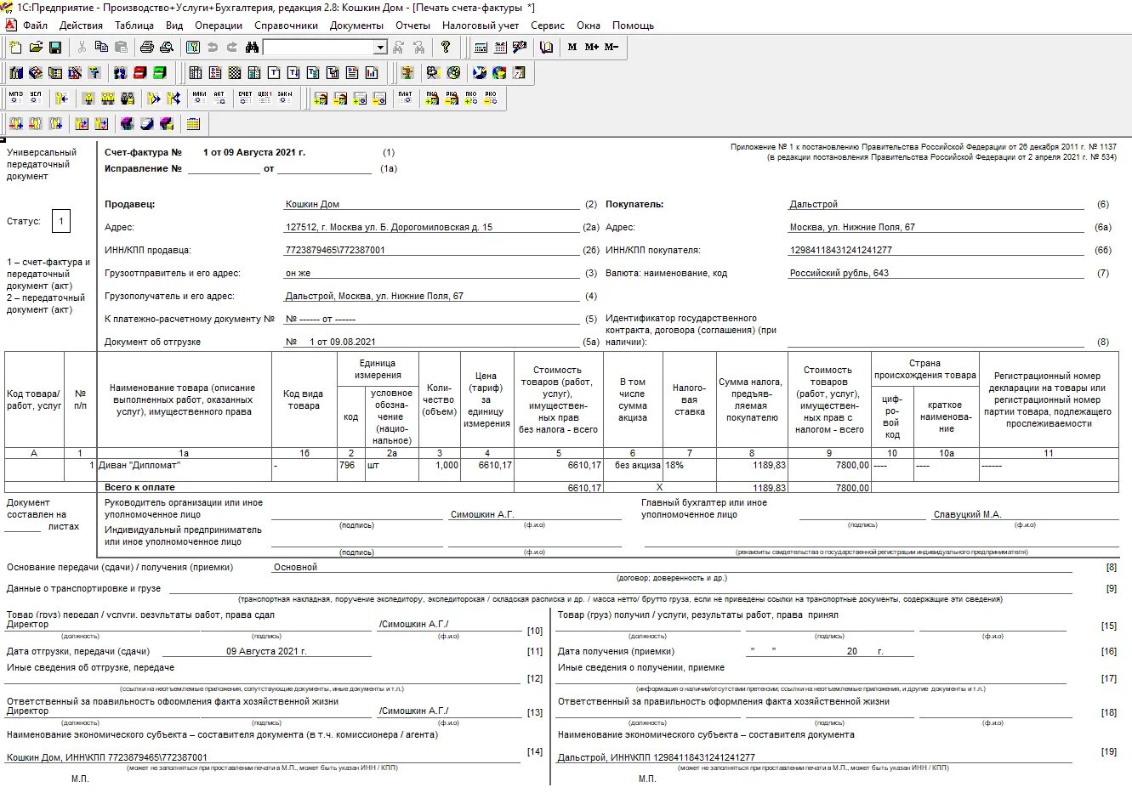
Task: Click the Cut scissors icon
Action: click(x=82, y=48)
